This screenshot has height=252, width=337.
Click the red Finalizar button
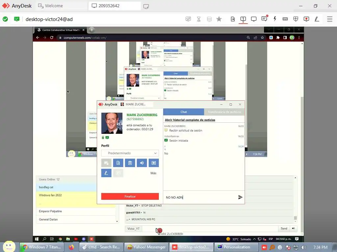point(130,196)
